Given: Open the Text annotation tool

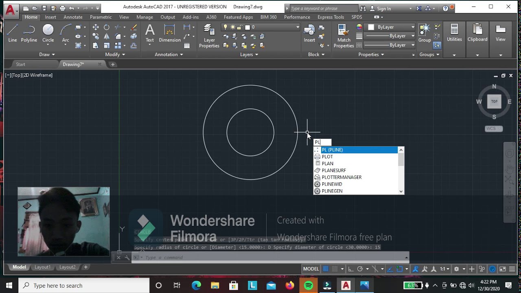Looking at the screenshot, I should tap(150, 33).
